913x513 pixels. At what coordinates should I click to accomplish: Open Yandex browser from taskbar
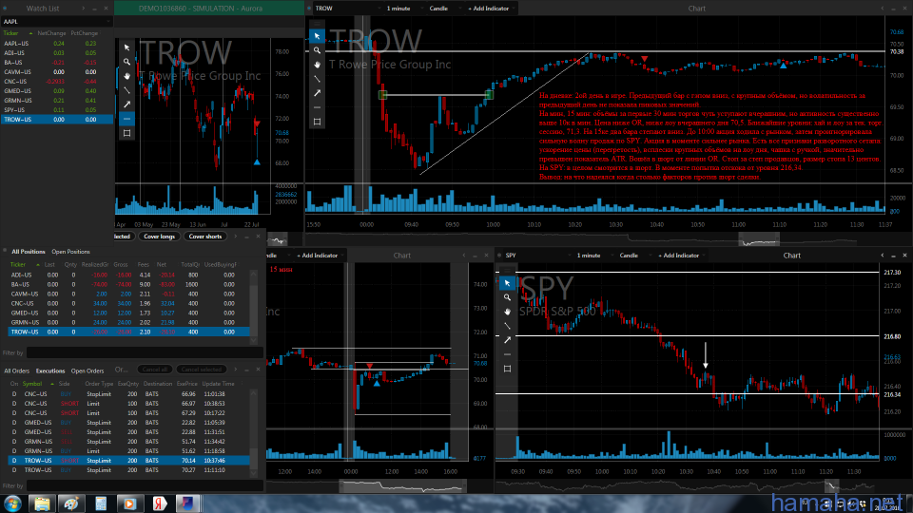click(x=159, y=503)
